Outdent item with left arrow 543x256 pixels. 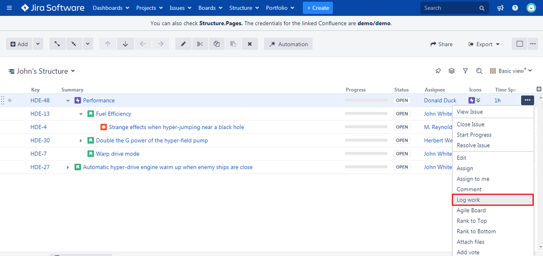coord(143,44)
